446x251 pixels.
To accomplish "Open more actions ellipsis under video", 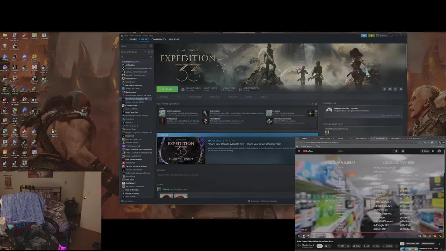I will click(x=397, y=246).
